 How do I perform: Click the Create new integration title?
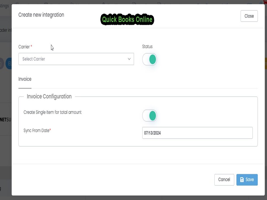(41, 15)
